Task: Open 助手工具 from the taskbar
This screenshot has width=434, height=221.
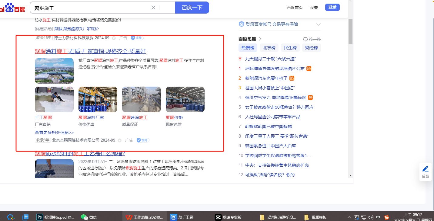Action: coord(182,217)
